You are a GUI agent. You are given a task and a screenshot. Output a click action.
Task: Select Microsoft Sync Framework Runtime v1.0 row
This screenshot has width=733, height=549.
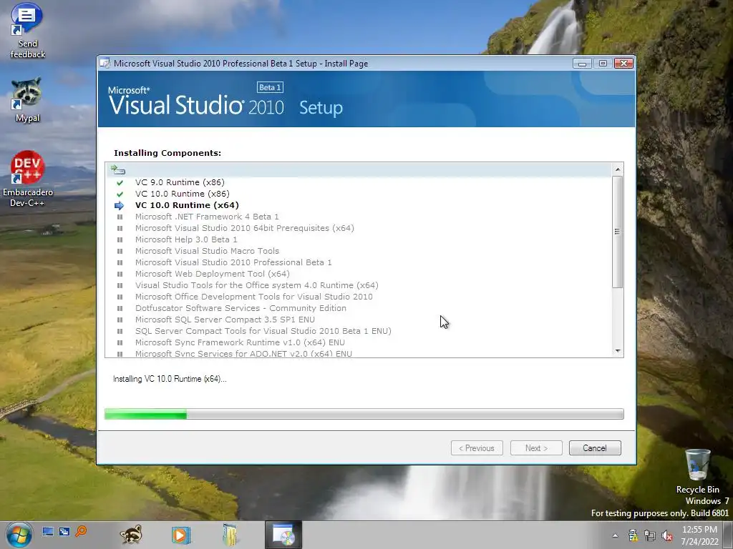[240, 342]
